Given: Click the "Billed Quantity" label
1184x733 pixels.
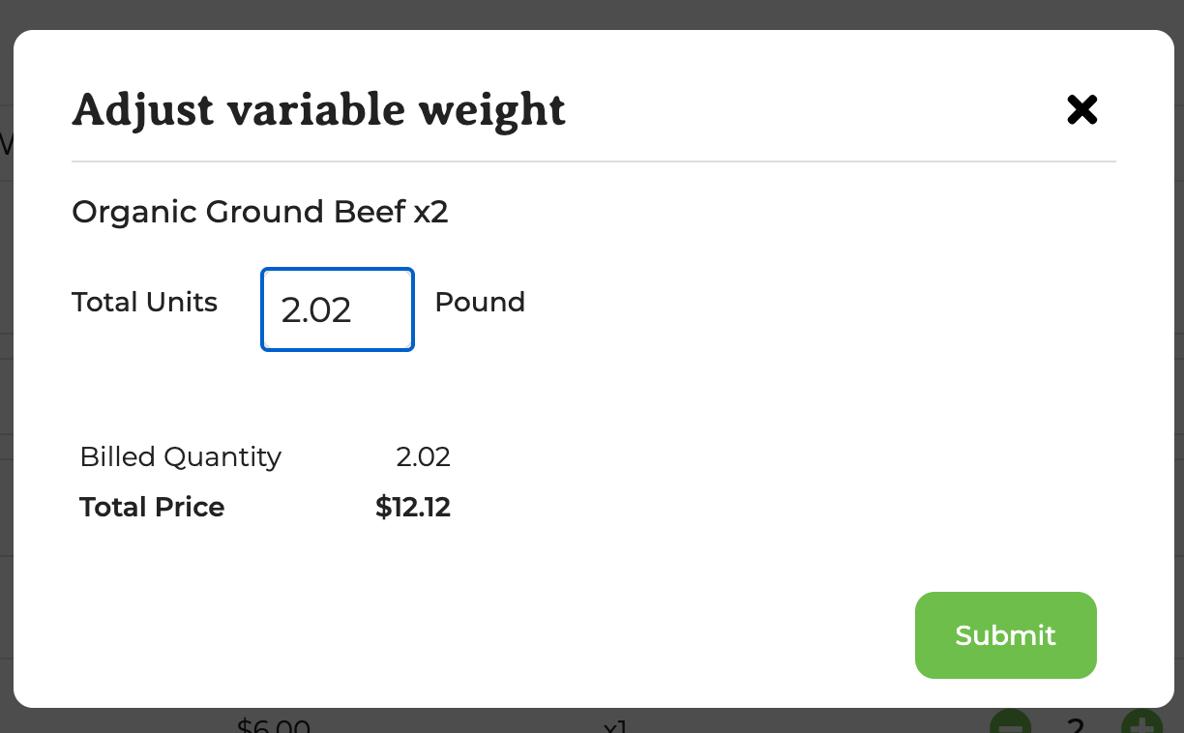Looking at the screenshot, I should click(180, 456).
